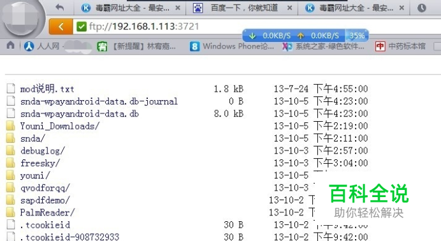Click the folder icon beside freesky/
Viewport: 441px width, 241px height.
(x=10, y=163)
